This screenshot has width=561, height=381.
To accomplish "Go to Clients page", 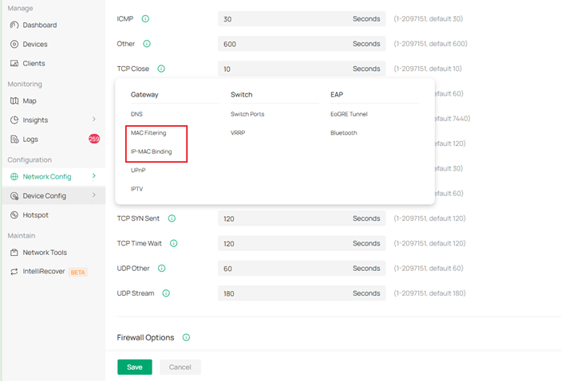I will [x=34, y=63].
